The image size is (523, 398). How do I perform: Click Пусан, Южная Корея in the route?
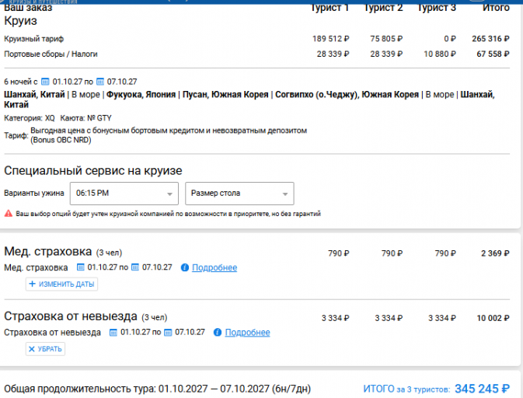click(x=225, y=95)
